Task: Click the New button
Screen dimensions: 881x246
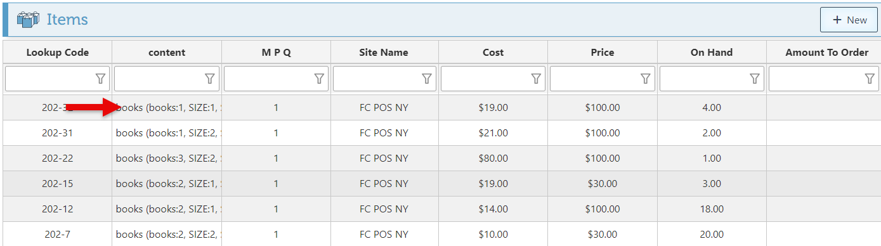Action: pyautogui.click(x=849, y=20)
